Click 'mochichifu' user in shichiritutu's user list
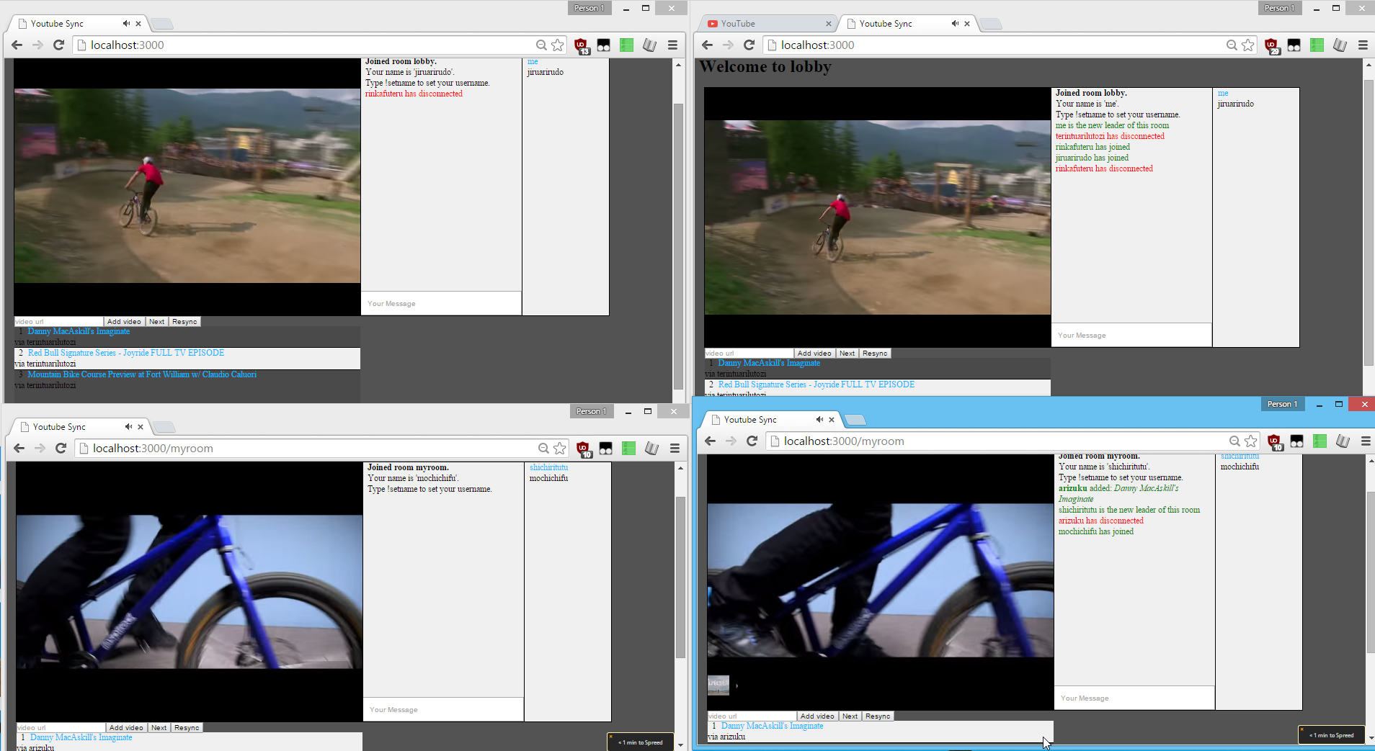Viewport: 1375px width, 751px height. [x=1240, y=467]
